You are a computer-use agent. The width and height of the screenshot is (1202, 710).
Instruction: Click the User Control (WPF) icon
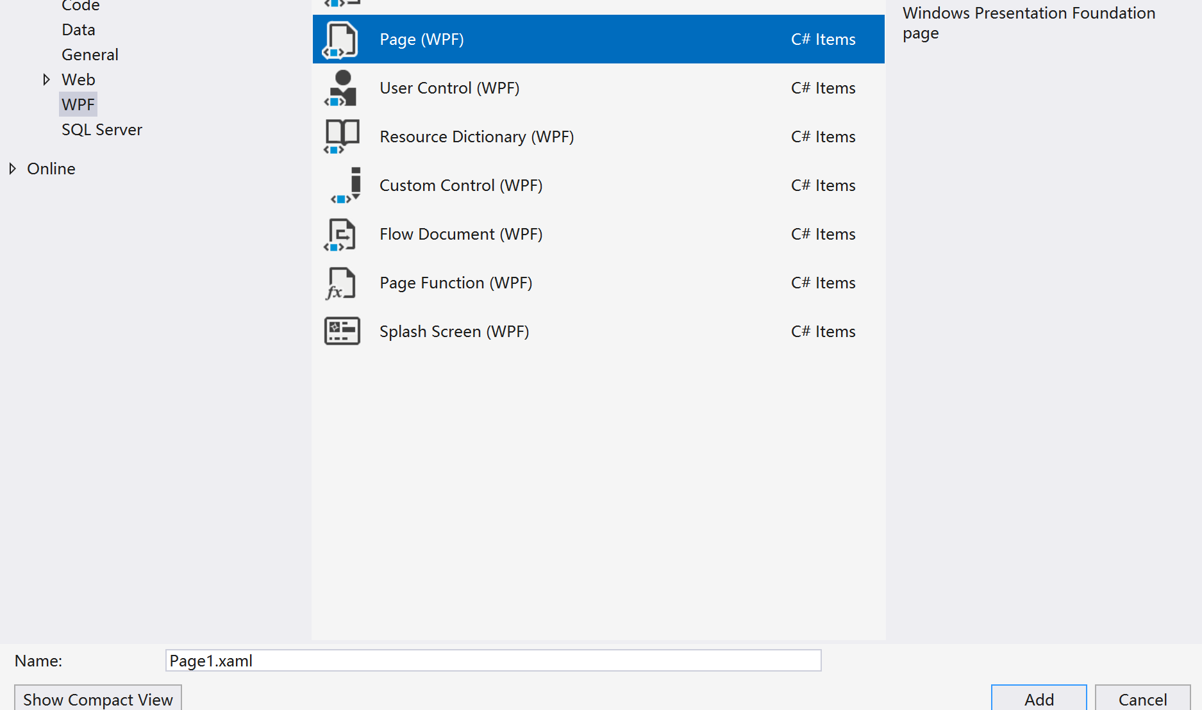(341, 88)
